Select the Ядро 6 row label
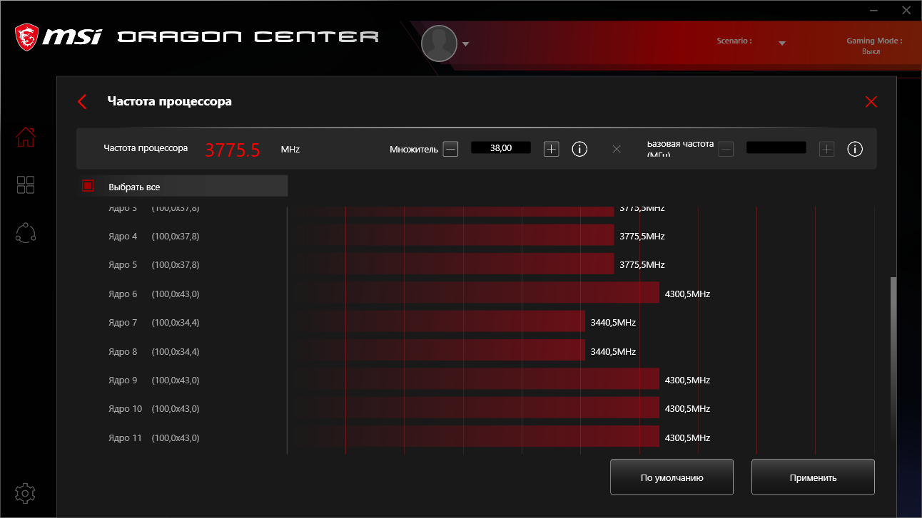This screenshot has height=518, width=922. click(123, 294)
